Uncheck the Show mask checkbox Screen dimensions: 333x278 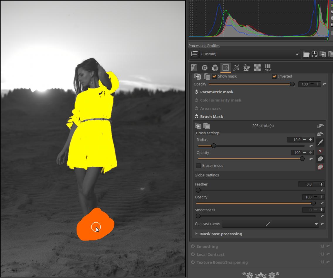point(215,76)
